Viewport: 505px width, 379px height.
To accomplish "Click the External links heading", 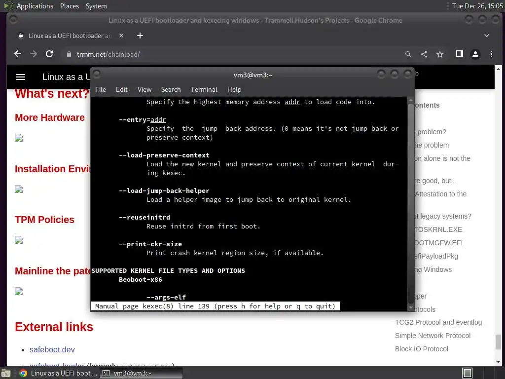I will [54, 327].
